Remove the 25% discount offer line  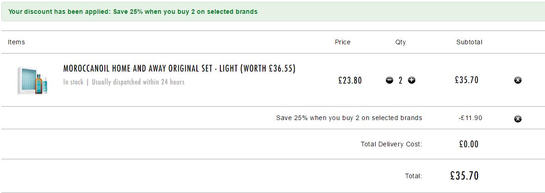coord(518,119)
